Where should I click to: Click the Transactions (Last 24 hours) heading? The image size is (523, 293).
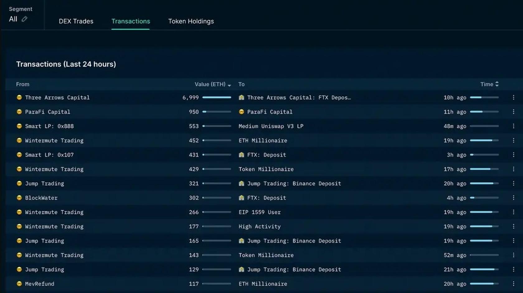point(66,64)
